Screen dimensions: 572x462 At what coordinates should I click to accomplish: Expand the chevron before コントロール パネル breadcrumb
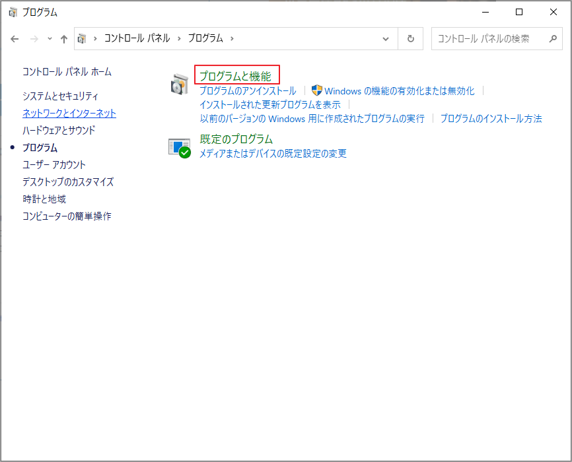[95, 38]
